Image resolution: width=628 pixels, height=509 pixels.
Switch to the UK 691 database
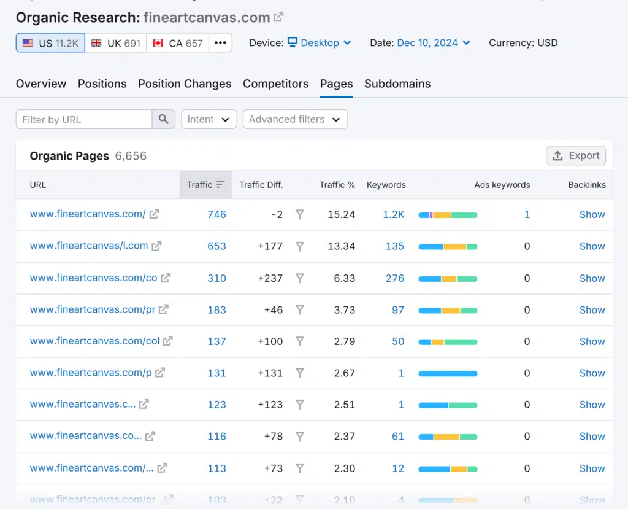coord(116,43)
